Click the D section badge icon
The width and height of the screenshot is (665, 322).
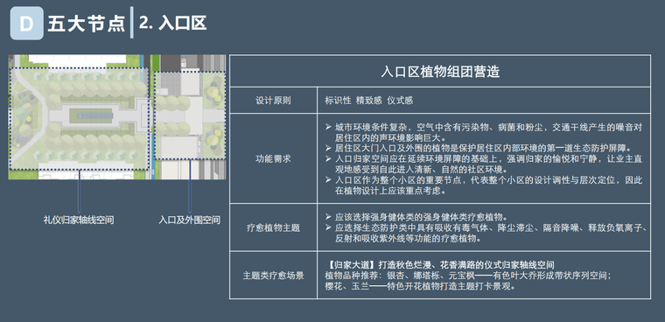tap(27, 24)
